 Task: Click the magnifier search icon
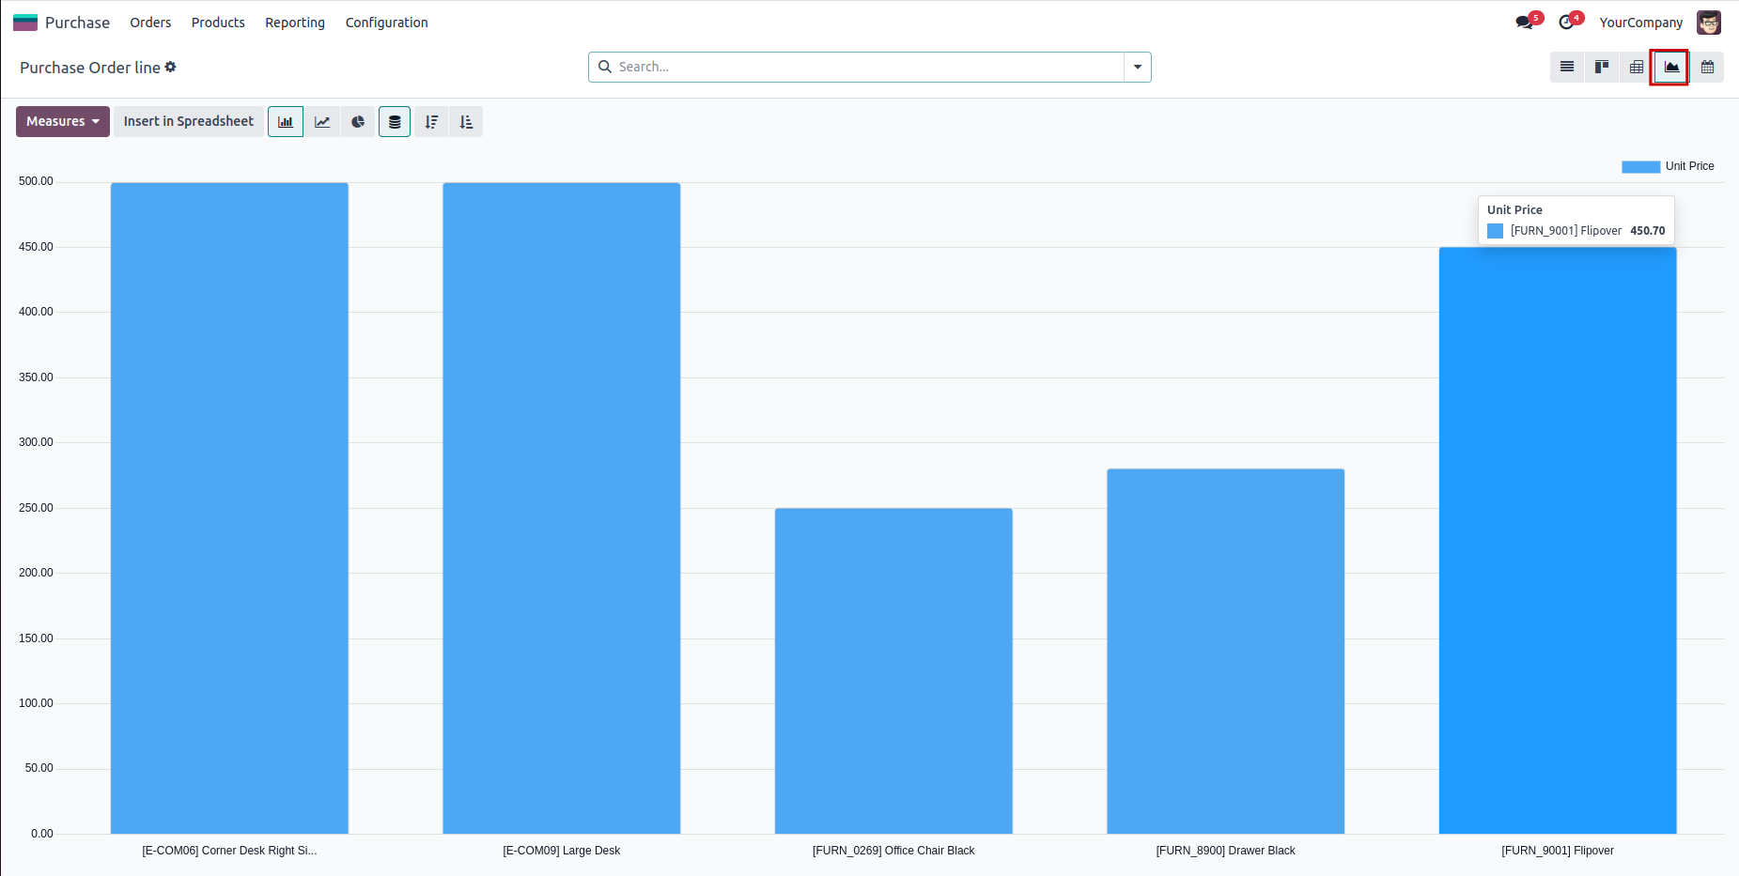pos(605,67)
